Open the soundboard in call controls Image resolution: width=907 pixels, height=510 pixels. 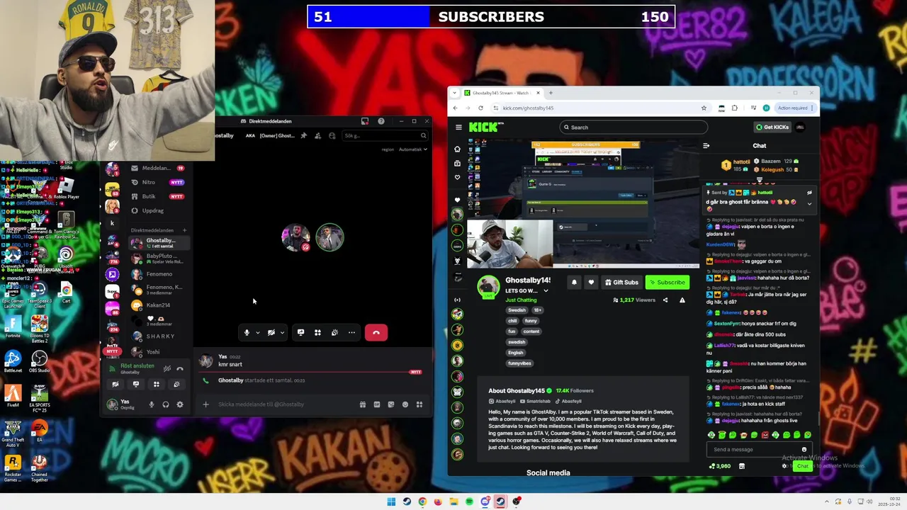334,332
